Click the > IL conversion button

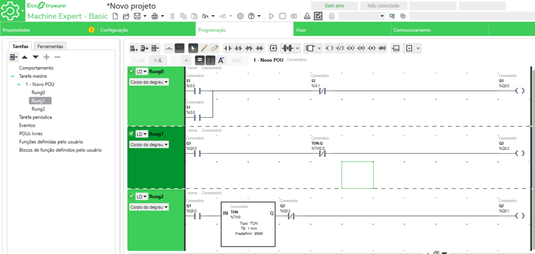pyautogui.click(x=158, y=61)
